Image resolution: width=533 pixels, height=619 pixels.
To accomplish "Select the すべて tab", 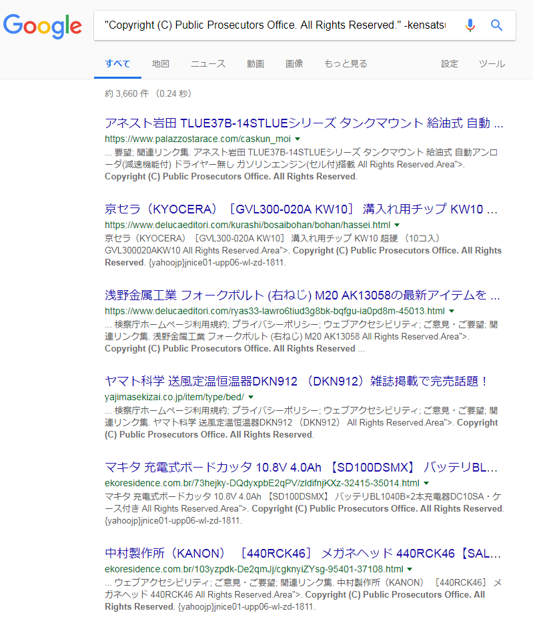I will [x=117, y=63].
